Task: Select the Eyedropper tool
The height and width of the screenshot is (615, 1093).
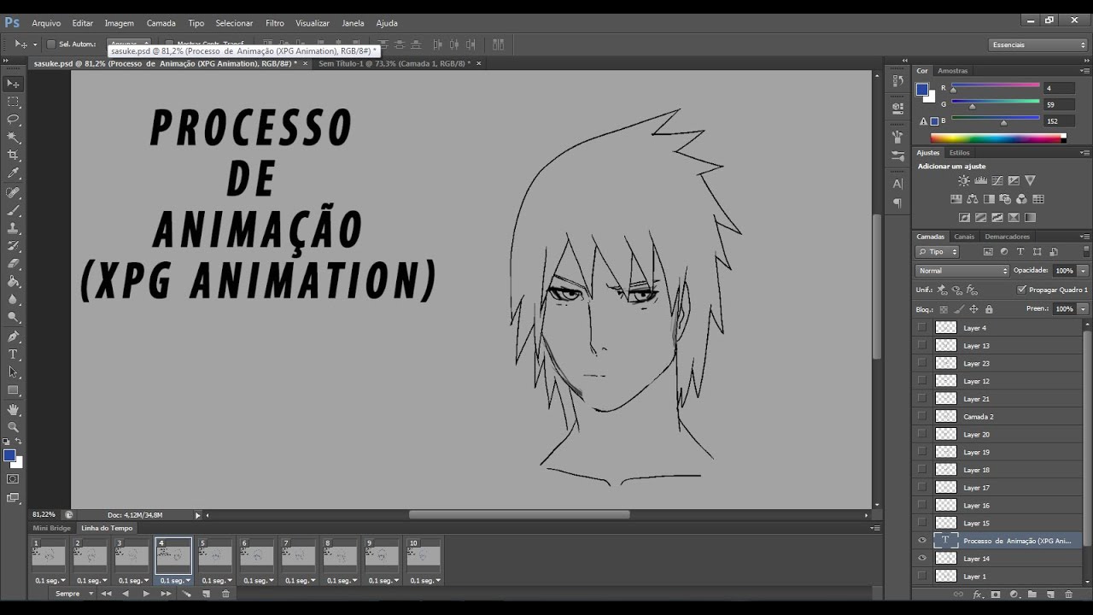Action: [13, 173]
